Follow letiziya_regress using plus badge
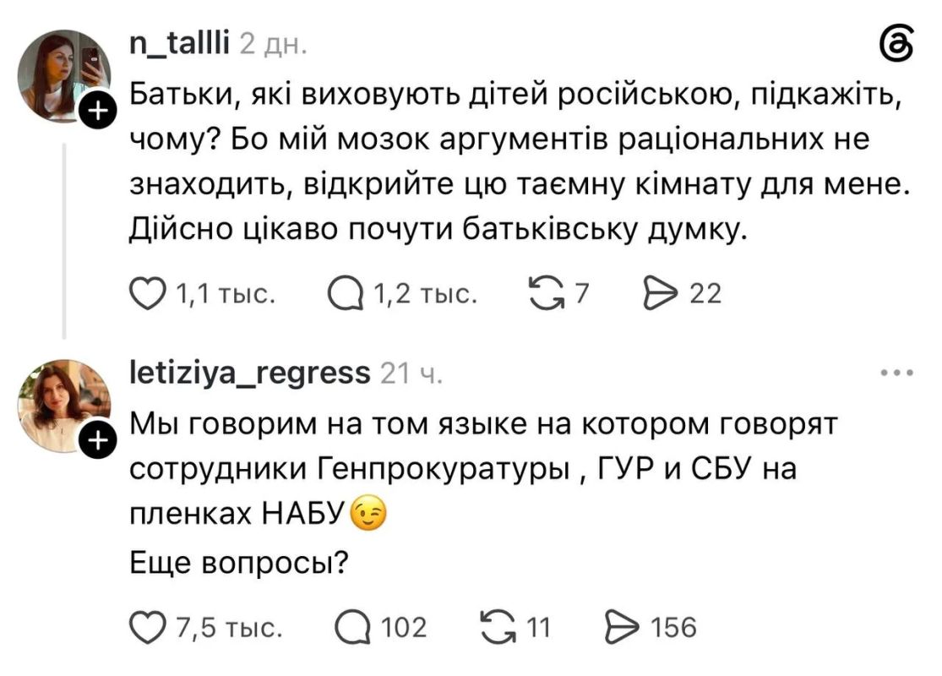942x676 pixels. click(98, 442)
